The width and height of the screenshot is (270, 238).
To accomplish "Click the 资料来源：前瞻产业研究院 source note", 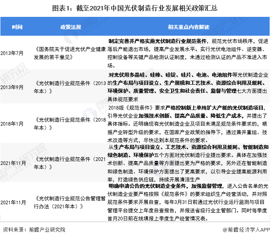I will [34, 230].
